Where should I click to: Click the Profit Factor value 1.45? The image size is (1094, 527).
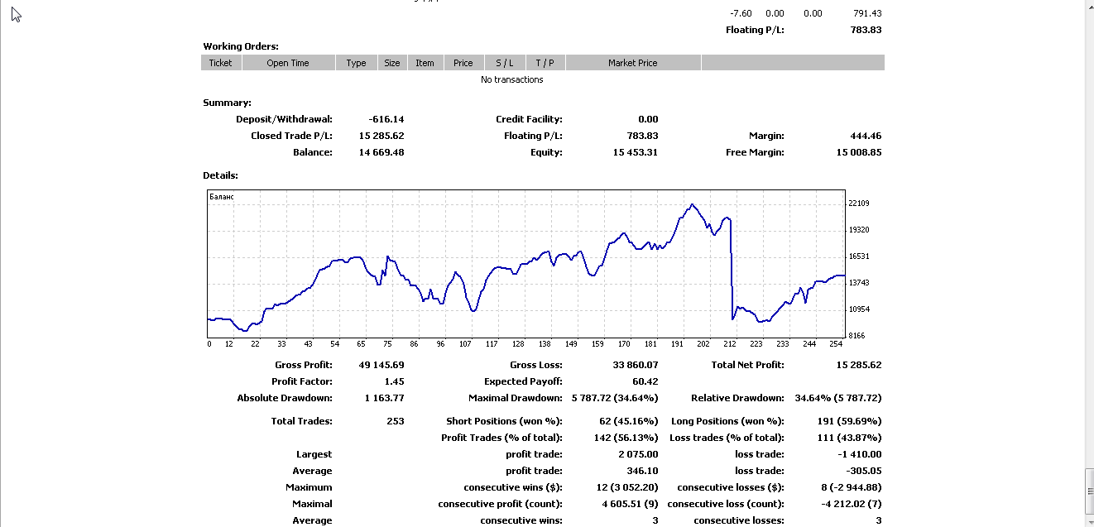[394, 381]
